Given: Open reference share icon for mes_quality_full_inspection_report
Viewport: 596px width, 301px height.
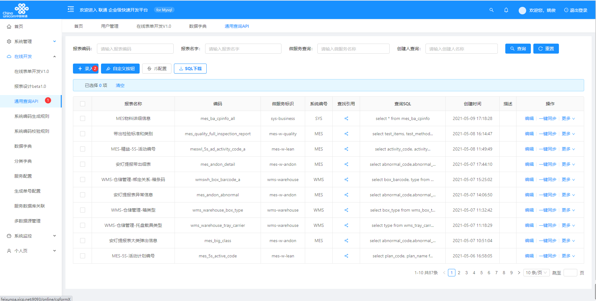Looking at the screenshot, I should coord(346,134).
